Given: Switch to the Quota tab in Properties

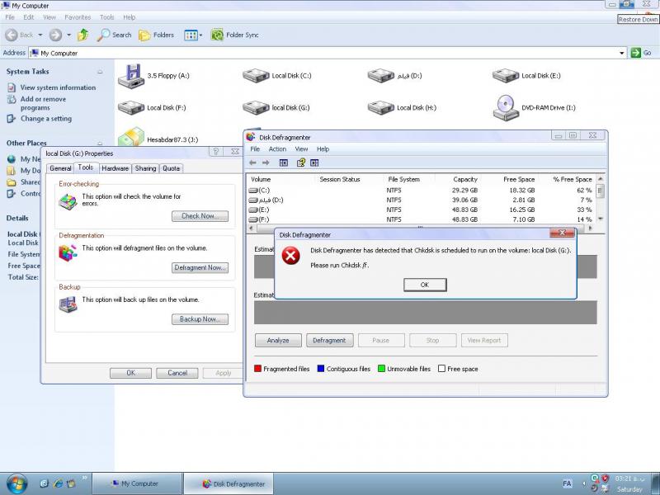Looking at the screenshot, I should [172, 168].
